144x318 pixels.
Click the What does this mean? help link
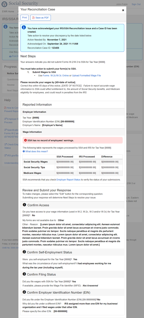tap(37, 151)
